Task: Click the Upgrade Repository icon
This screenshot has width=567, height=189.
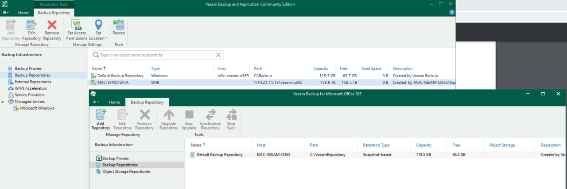Action: tap(169, 115)
